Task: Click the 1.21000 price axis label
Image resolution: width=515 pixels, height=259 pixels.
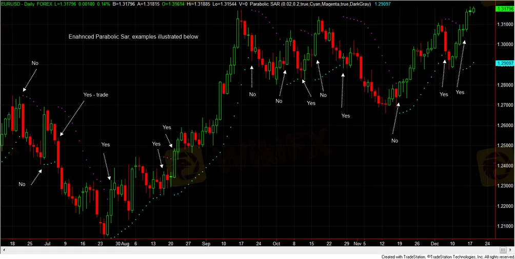Action: (x=505, y=227)
